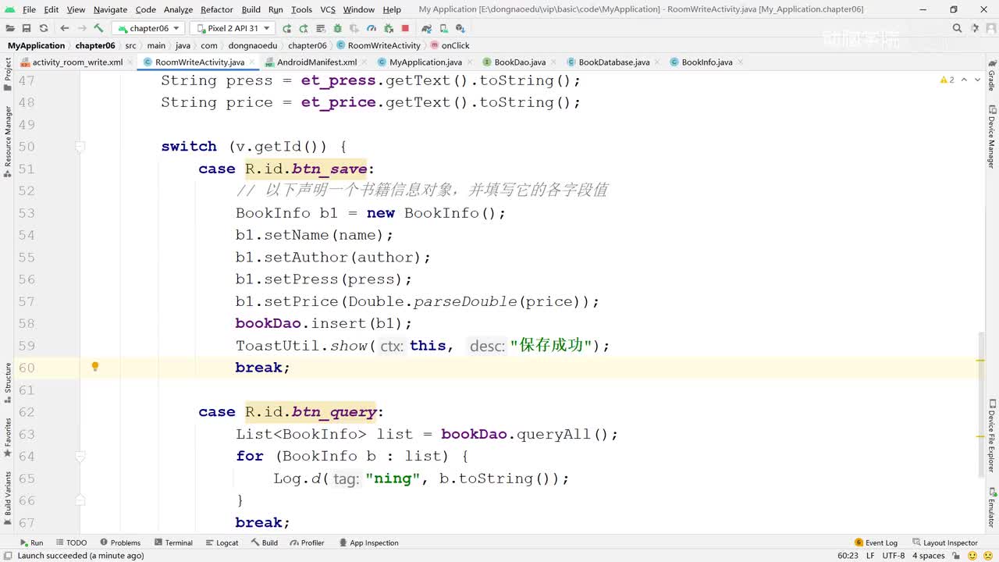The height and width of the screenshot is (562, 999).
Task: Open the Layout Inspector
Action: point(944,542)
